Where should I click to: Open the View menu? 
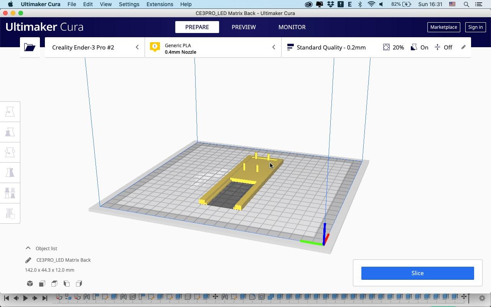(x=105, y=4)
